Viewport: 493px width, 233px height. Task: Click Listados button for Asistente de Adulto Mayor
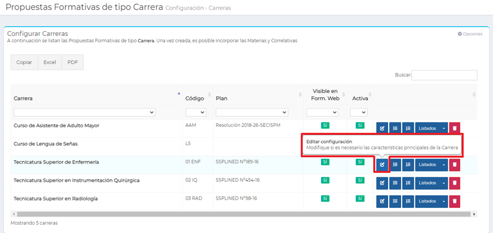click(x=427, y=128)
